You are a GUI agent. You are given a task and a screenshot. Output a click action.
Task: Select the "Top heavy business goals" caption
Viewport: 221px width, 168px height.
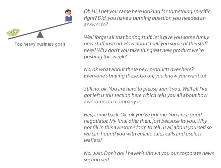point(40,44)
